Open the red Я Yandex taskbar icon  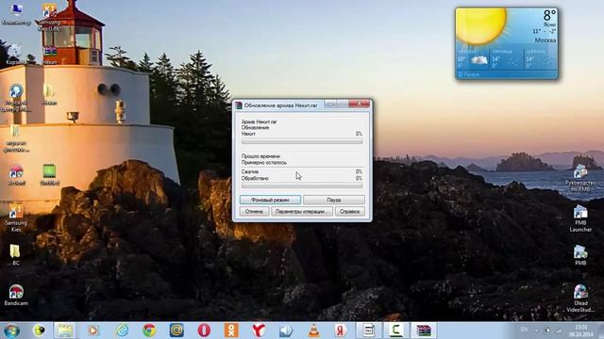click(x=340, y=331)
